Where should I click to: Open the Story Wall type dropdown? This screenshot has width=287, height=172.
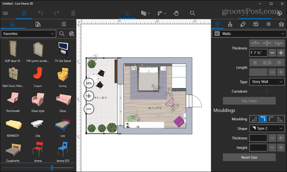(x=267, y=82)
